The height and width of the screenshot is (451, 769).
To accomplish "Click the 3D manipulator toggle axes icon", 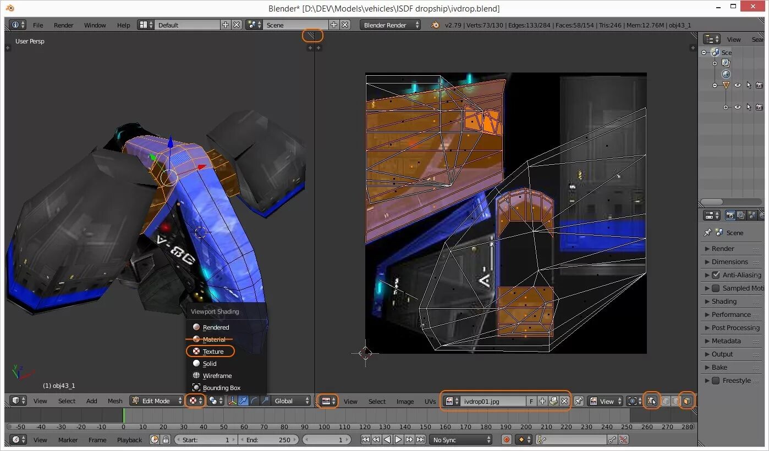I will [232, 401].
